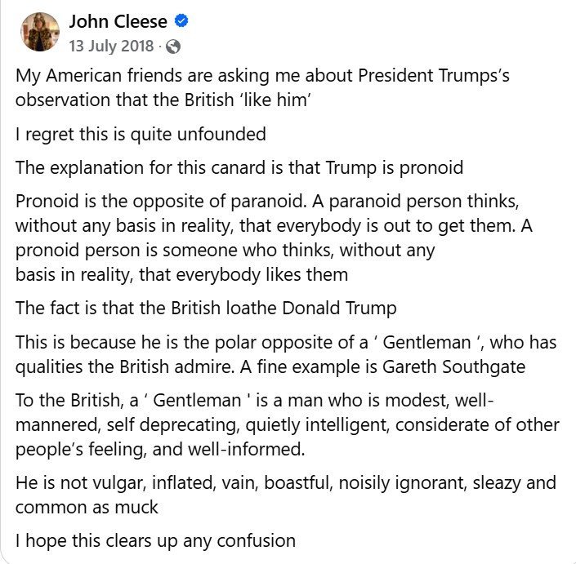The image size is (576, 564).
Task: Click the blue verified badge icon
Action: pos(181,21)
